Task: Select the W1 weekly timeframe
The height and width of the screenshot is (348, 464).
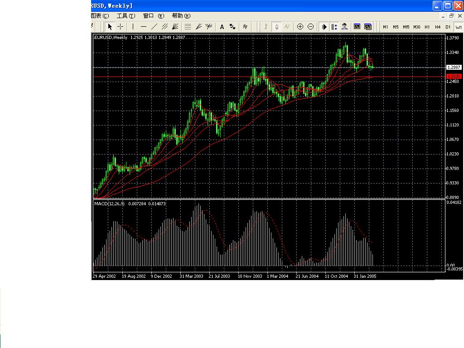Action: (x=459, y=27)
